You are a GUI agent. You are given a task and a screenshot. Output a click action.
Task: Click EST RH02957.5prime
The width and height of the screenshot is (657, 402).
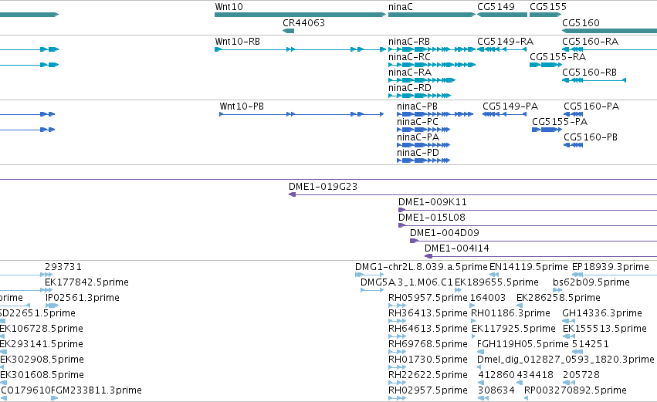tap(428, 390)
